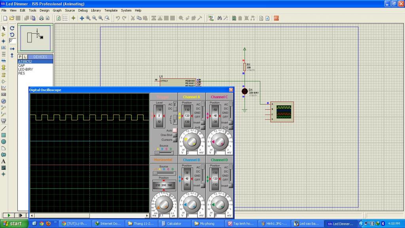Enable Cursors on the oscilloscope
Viewport: 405px width, 228px height.
pos(175,140)
